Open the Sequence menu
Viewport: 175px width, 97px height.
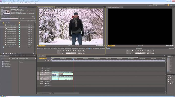pyautogui.click(x=17, y=3)
